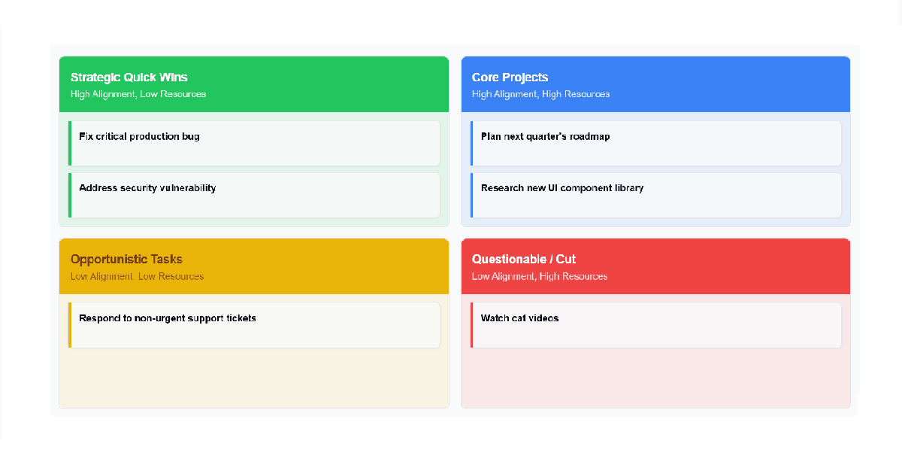Click the 'High Alignment, High Resources' subtitle
Viewport: 902px width, 474px height.
point(540,94)
